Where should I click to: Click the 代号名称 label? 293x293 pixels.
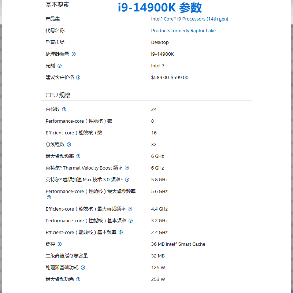(55, 31)
